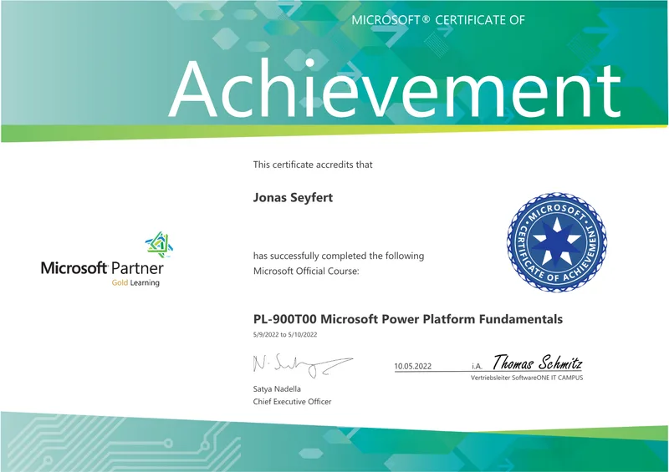Select course title "PL-900T00 Microsoft Power Platform Fundamentals"
The image size is (669, 472).
point(408,319)
